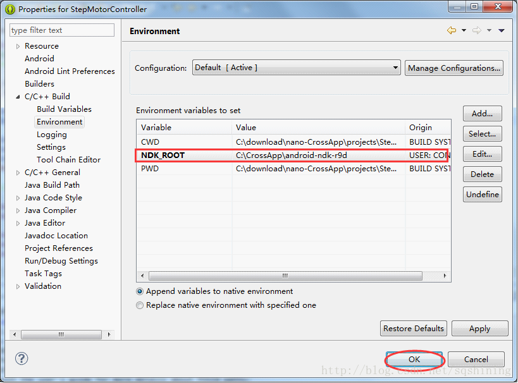Open Tool Chain Editor page
This screenshot has height=383, width=518.
click(69, 159)
